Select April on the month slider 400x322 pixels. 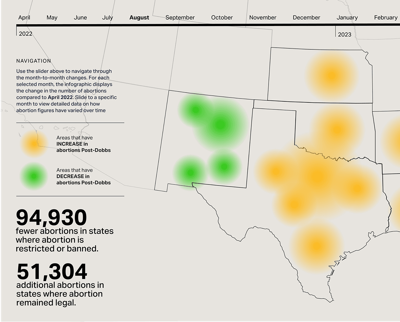point(24,18)
